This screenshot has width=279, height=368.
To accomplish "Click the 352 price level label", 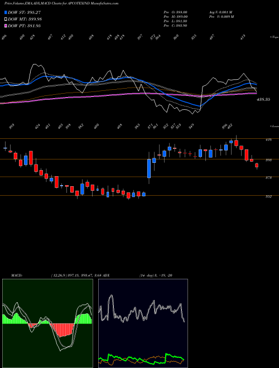I will point(268,197).
